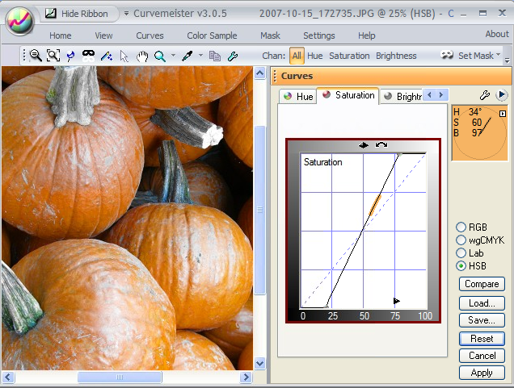Click the image horizontal scrollbar right arrow
514x388 pixels.
click(x=246, y=377)
